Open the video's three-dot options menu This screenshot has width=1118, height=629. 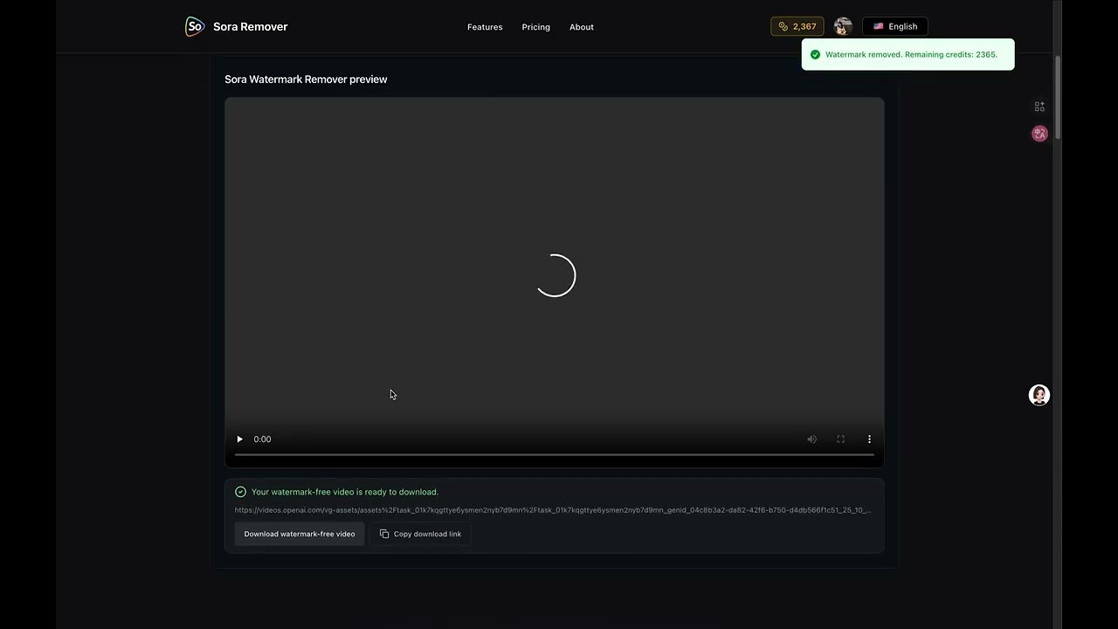pyautogui.click(x=869, y=439)
